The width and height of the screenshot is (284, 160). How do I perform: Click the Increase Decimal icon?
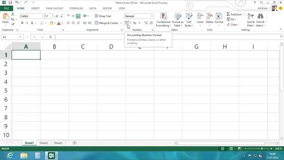pyautogui.click(x=146, y=23)
